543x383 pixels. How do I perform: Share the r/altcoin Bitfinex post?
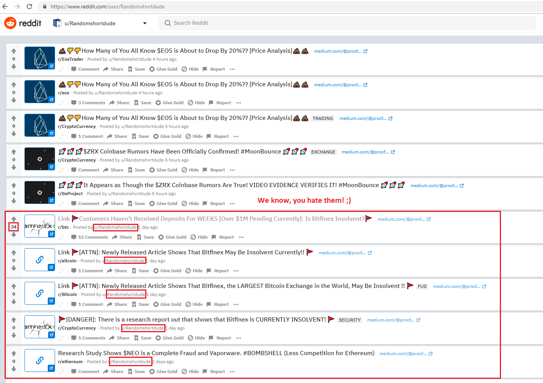[117, 271]
